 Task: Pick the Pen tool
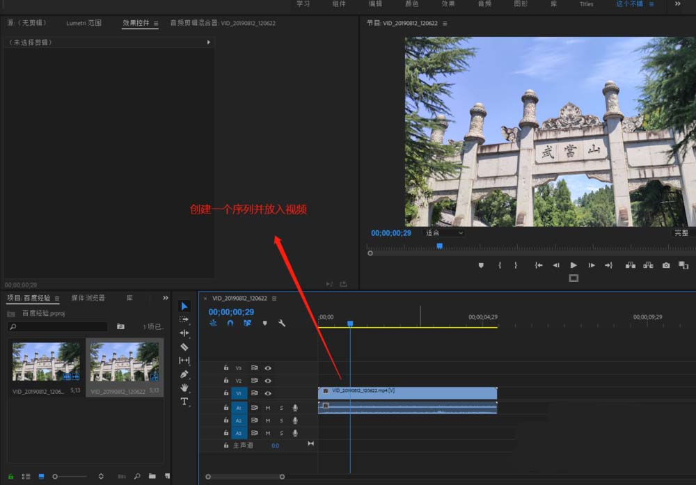point(184,374)
